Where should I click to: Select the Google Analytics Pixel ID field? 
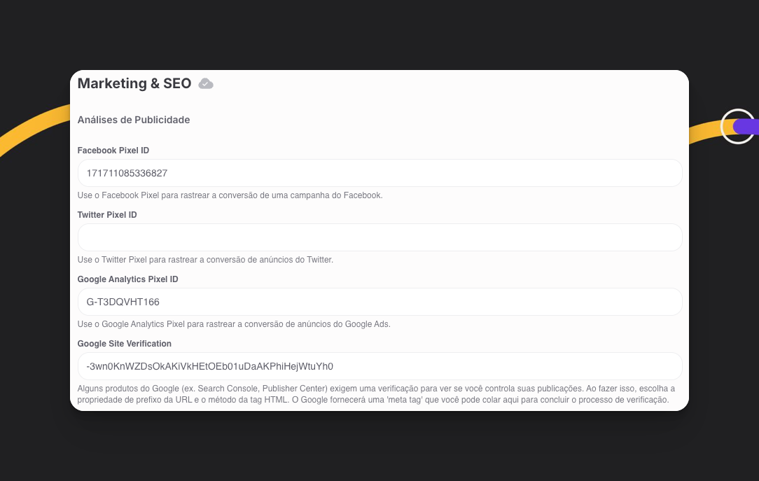pyautogui.click(x=379, y=302)
